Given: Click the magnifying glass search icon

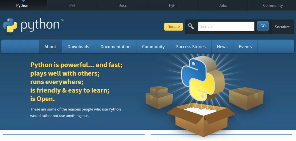Looking at the screenshot, I should point(191,26).
